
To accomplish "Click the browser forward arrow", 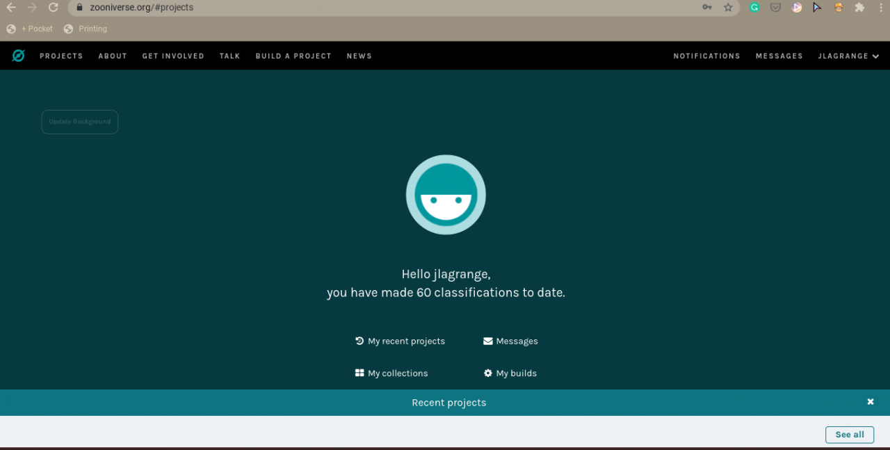I will point(32,8).
